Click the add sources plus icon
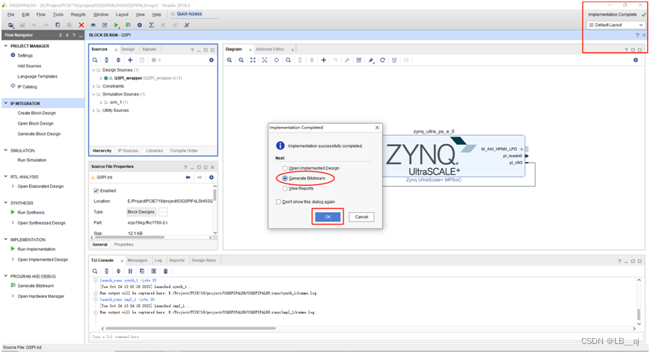This screenshot has width=650, height=353. 130,60
